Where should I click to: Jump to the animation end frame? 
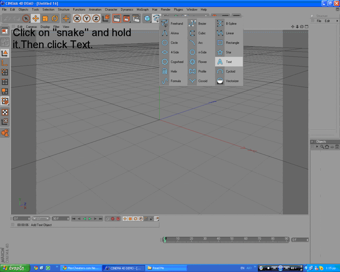point(101,219)
